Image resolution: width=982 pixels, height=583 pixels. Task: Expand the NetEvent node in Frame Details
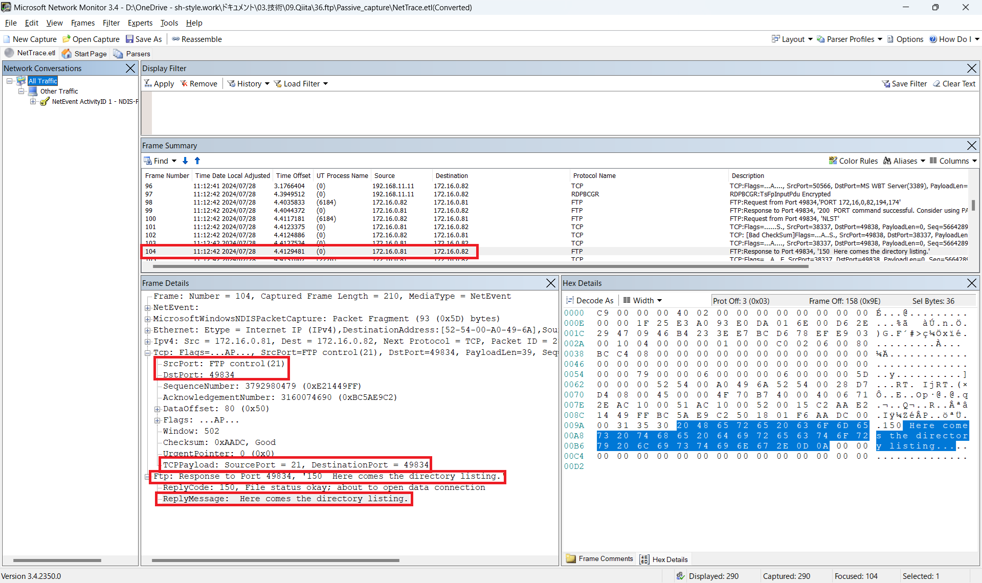pyautogui.click(x=148, y=308)
